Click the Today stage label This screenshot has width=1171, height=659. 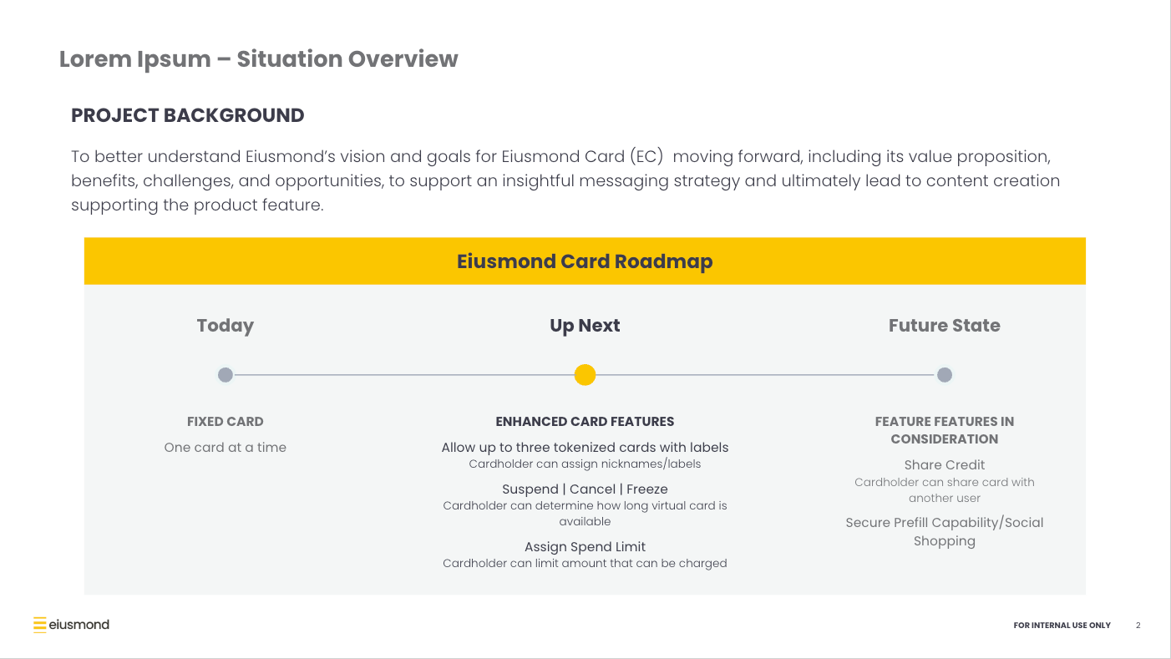[226, 326]
